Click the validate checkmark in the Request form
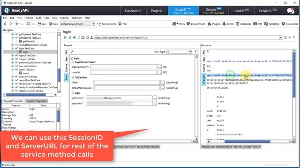Screen dimensions: 300x168 [x=72, y=52]
